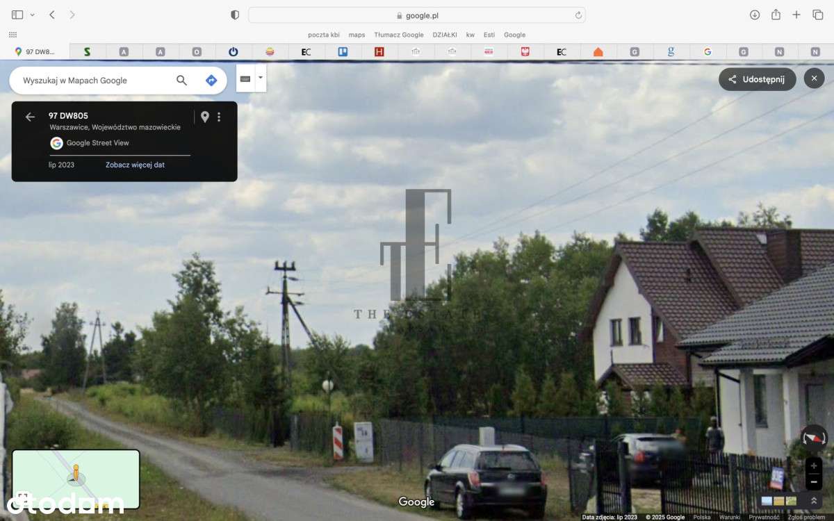Viewport: 834px width, 521px height.
Task: Switch to the blue lowercase g tab
Action: pos(671,51)
